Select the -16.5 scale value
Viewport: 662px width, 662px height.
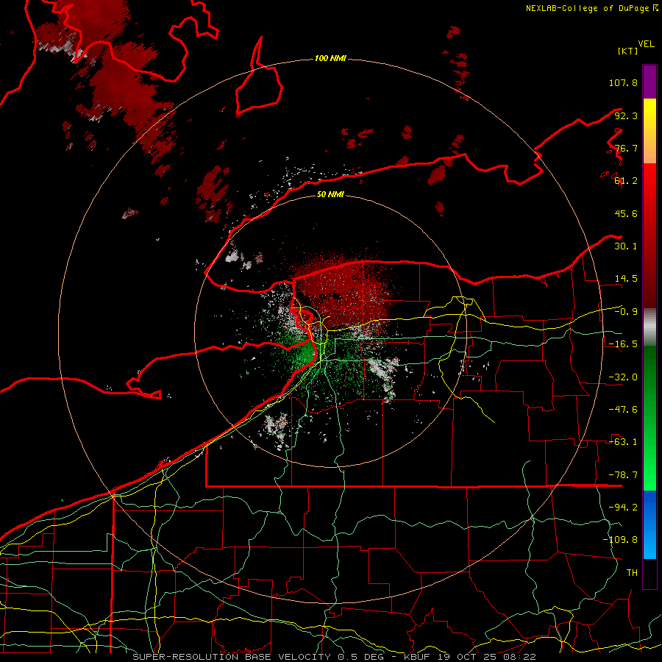coord(623,344)
